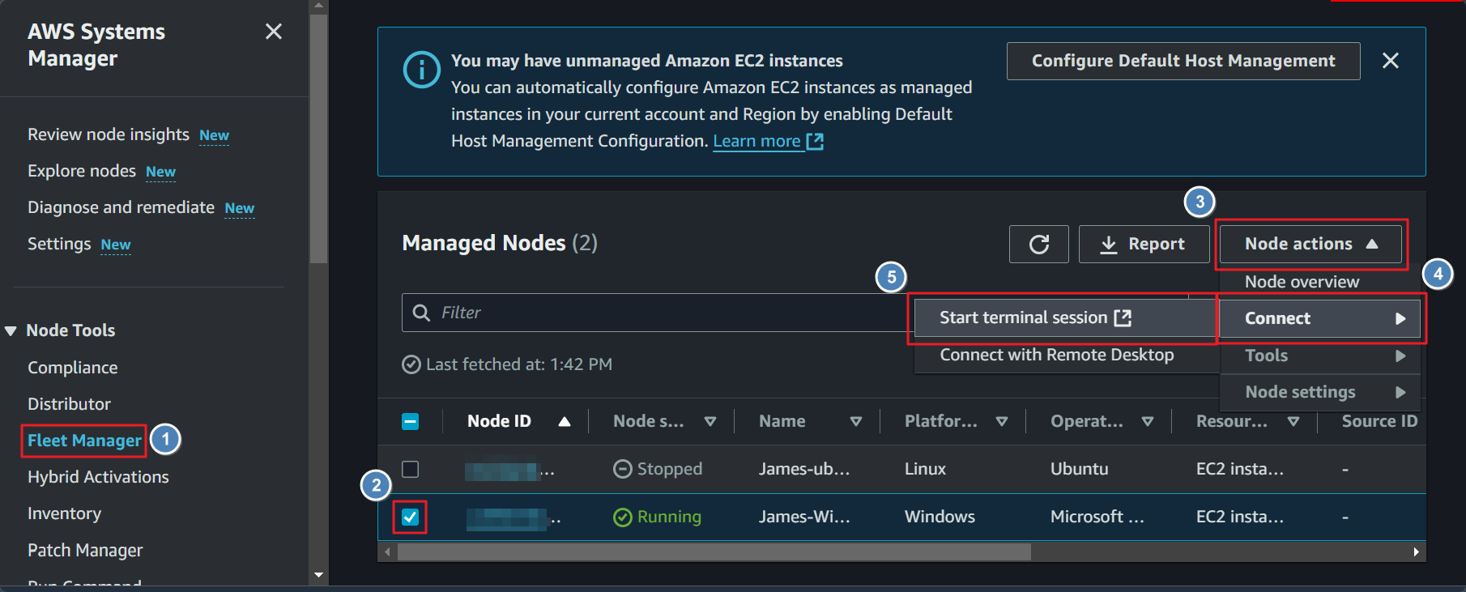Click the Stopped status icon

click(x=622, y=469)
